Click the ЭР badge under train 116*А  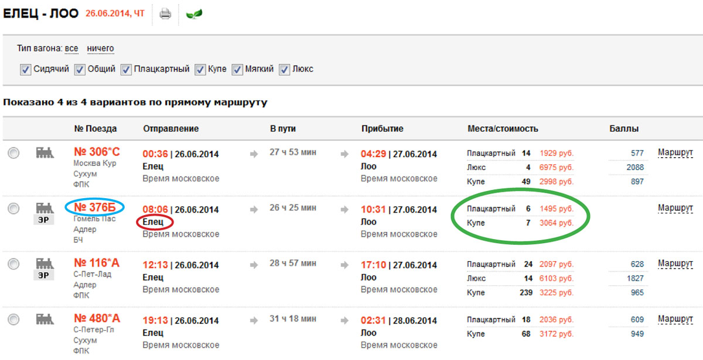[x=44, y=276]
